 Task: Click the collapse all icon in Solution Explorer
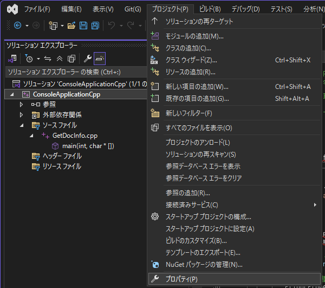[58, 58]
